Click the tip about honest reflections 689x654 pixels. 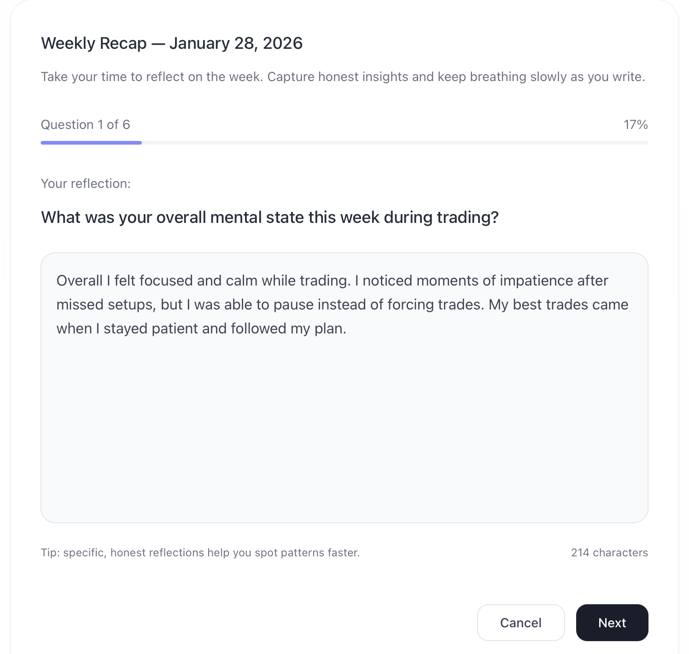coord(201,552)
